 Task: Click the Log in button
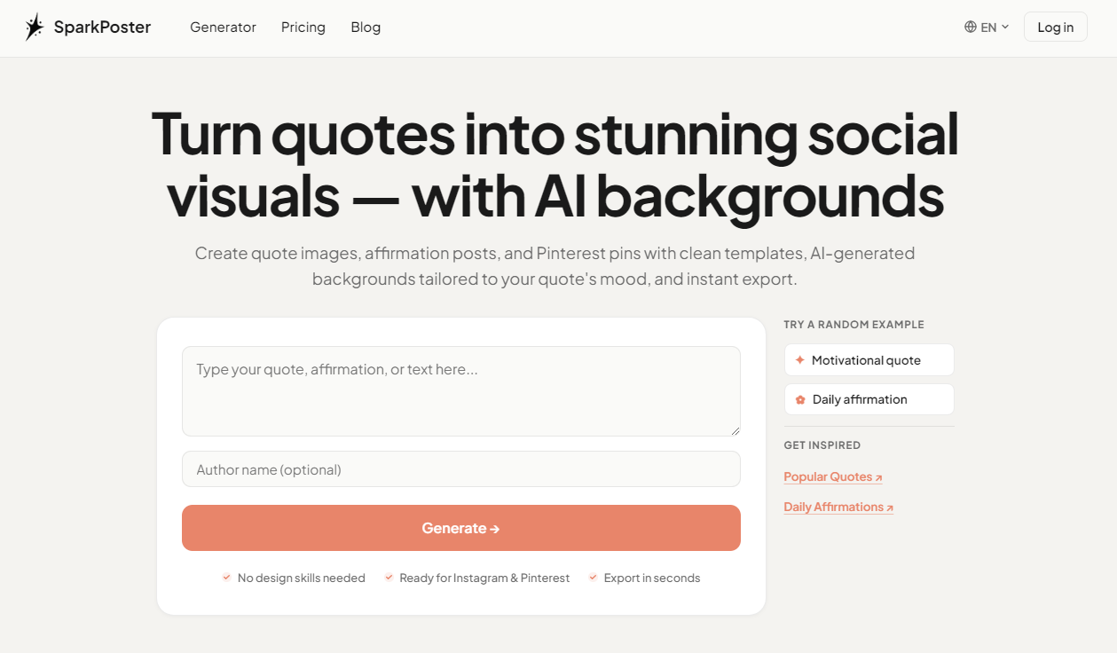click(x=1055, y=27)
